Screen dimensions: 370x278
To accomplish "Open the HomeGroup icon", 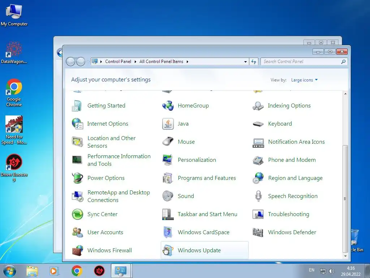I will [168, 106].
